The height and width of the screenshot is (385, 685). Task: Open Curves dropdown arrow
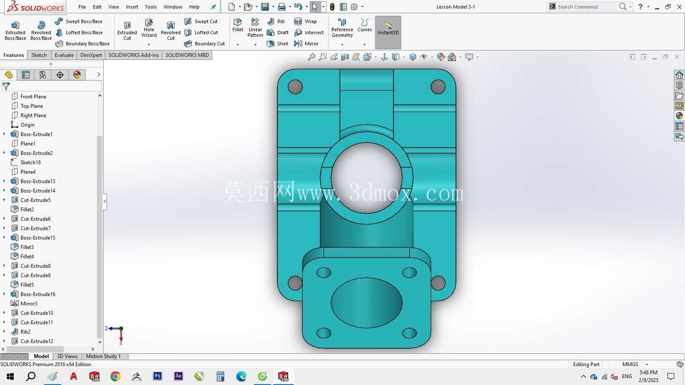click(x=365, y=44)
